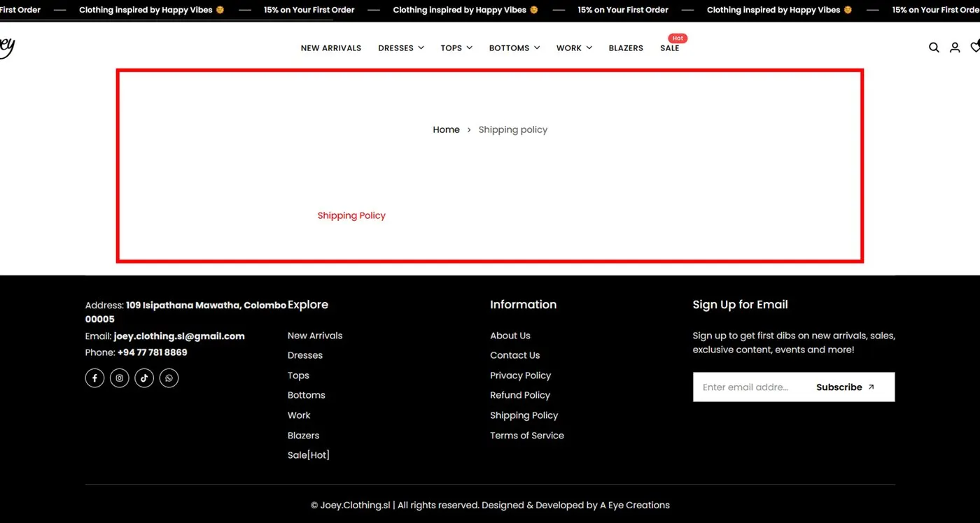Screen dimensions: 980x523
Task: Visit the Facebook page icon
Action: pos(95,378)
